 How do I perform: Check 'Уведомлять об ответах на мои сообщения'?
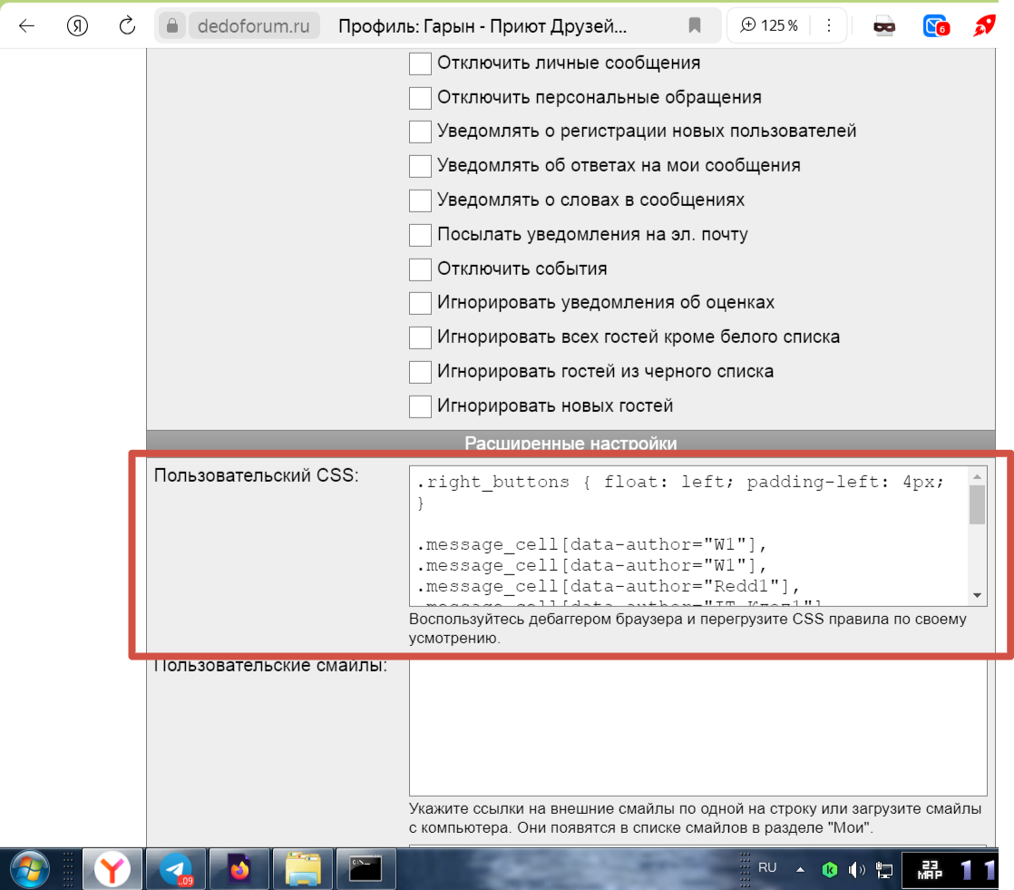tap(420, 166)
